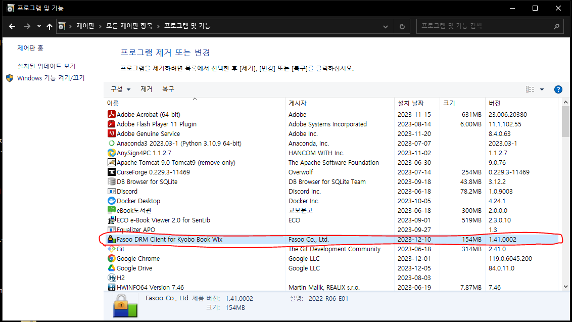572x322 pixels.
Task: Select the Fasoo DRM Client for Kyobo Book Wix name
Action: pos(169,240)
